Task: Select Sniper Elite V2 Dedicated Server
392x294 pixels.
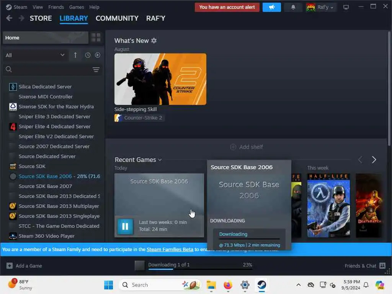Action: tap(56, 137)
